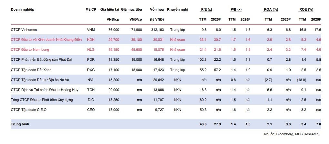Click KDH's target price 39,100
This screenshot has width=329, height=144.
(136, 40)
